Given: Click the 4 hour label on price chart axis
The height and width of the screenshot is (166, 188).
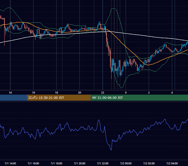Looking at the screenshot, I should tap(172, 93).
